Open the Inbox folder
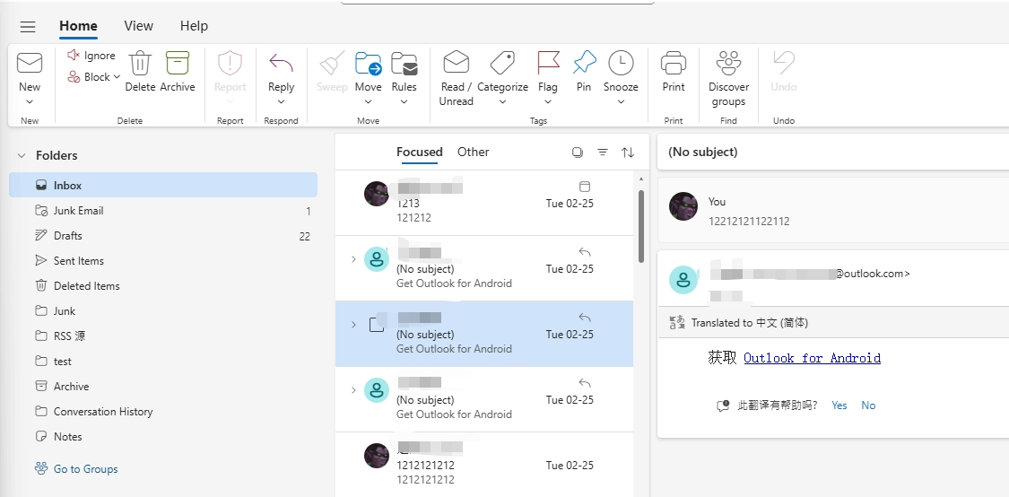This screenshot has height=497, width=1009. (x=163, y=185)
